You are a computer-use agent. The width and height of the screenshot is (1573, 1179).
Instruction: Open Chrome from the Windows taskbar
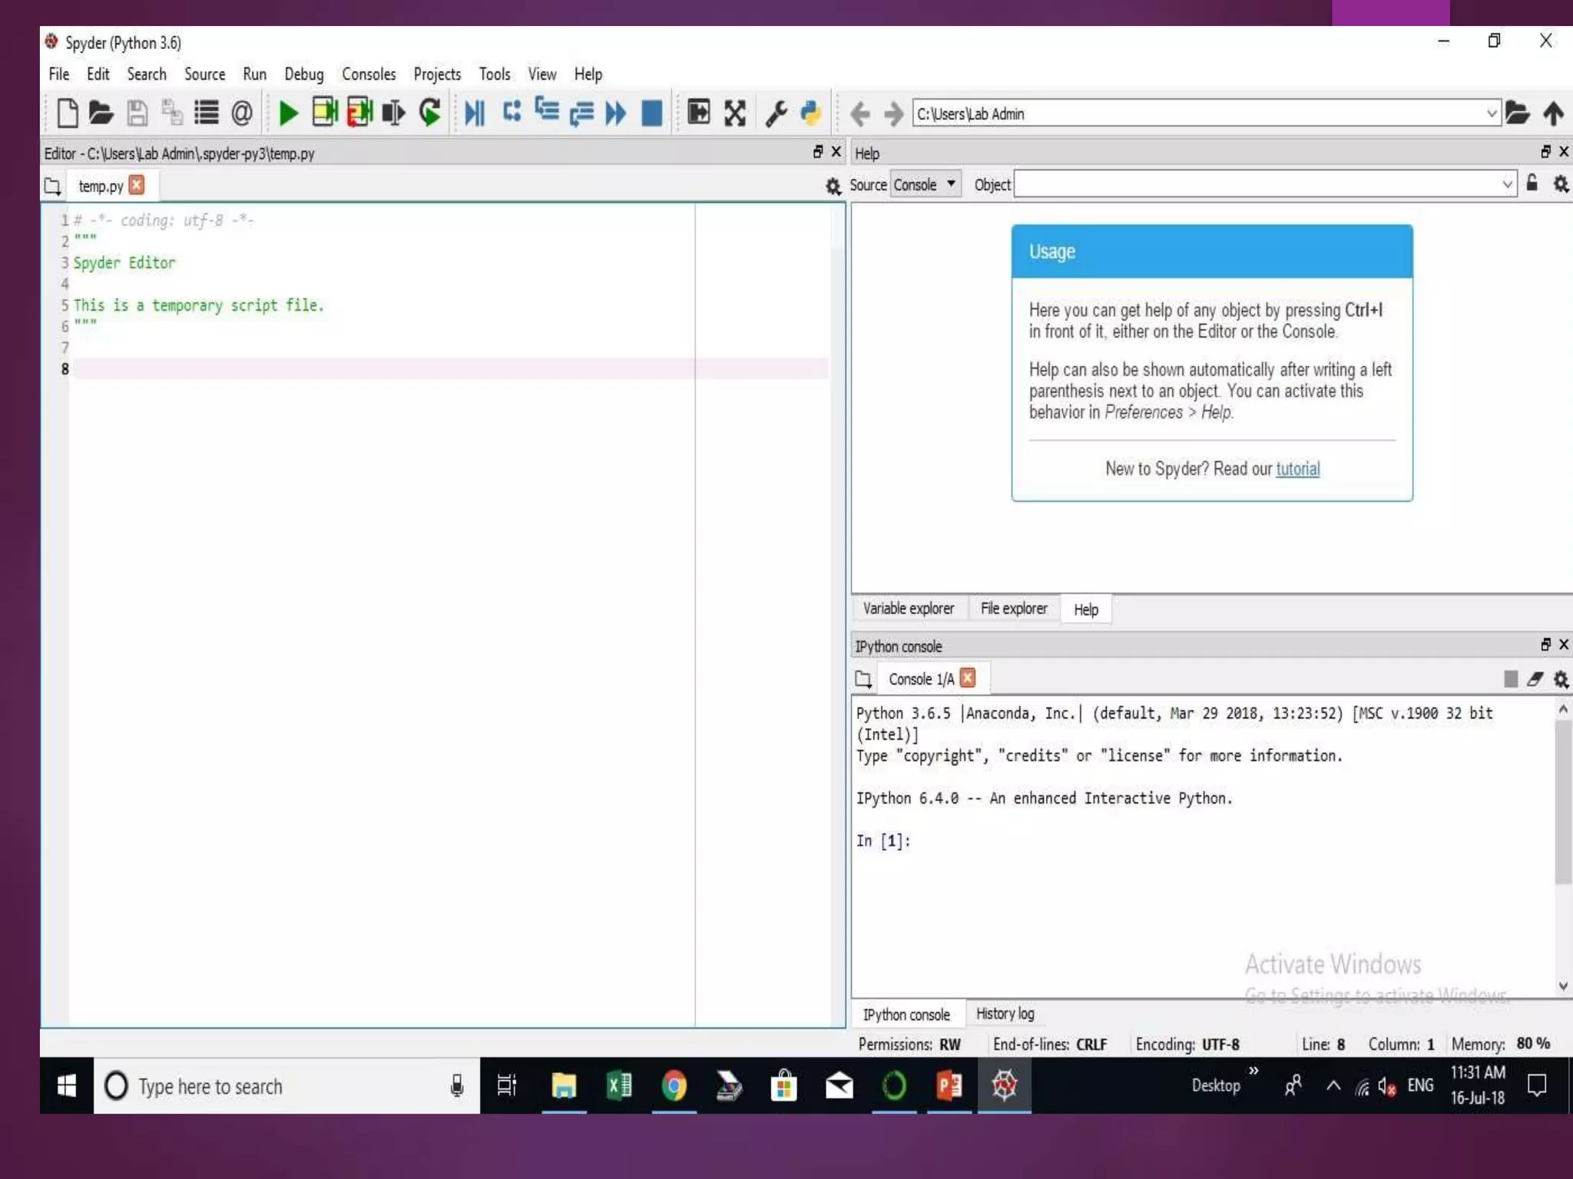(x=674, y=1085)
